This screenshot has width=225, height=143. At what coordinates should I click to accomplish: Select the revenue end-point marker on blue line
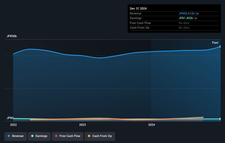coord(220,47)
